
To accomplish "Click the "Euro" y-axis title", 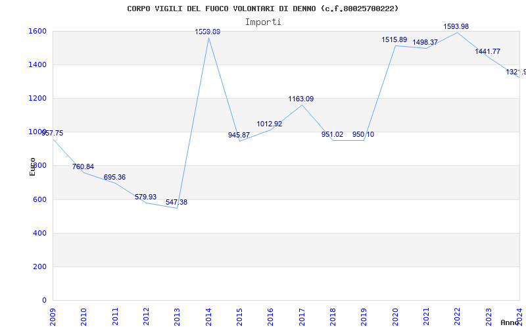I will click(32, 166).
